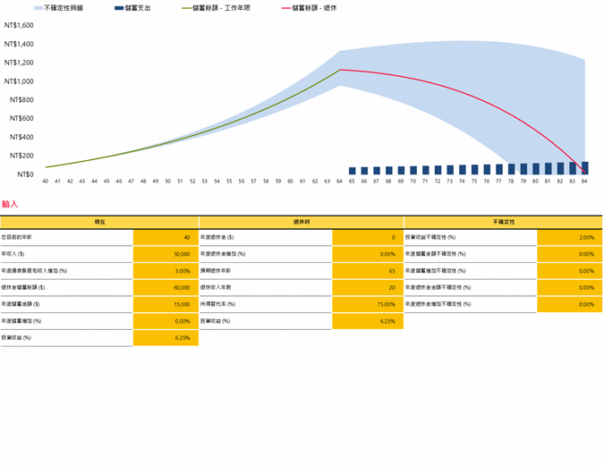
Task: Select the 不確定性 column header
Action: coord(504,221)
